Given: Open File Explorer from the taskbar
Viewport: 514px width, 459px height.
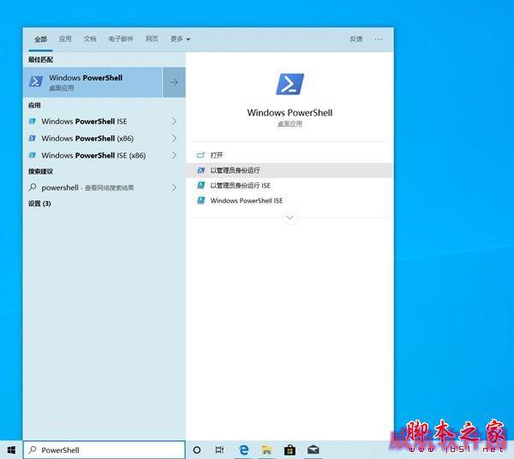Looking at the screenshot, I should [x=266, y=450].
